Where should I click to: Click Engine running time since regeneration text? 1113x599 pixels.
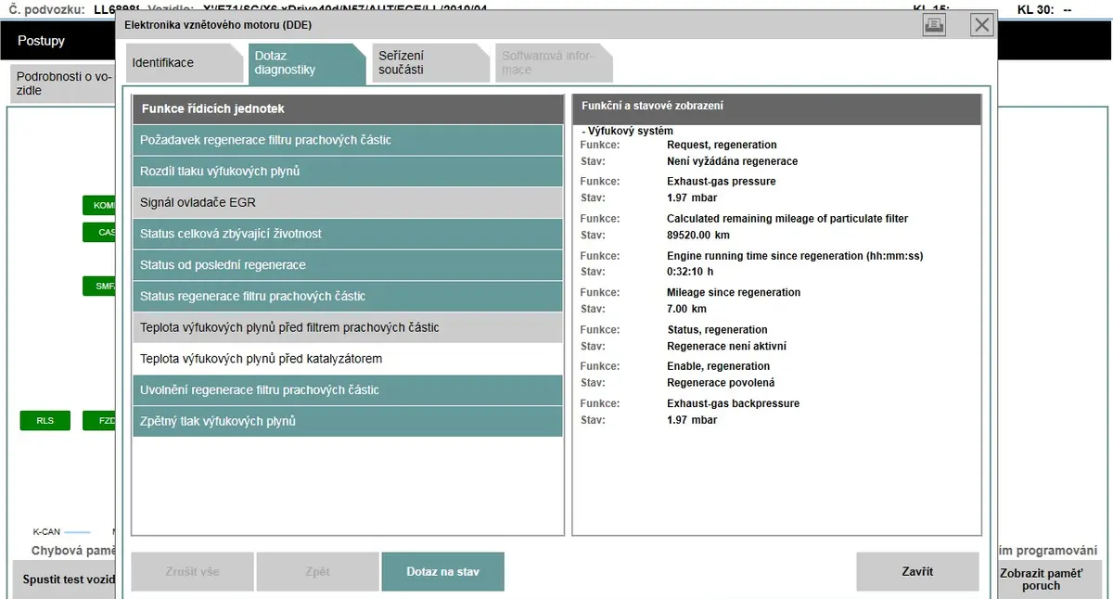point(795,256)
